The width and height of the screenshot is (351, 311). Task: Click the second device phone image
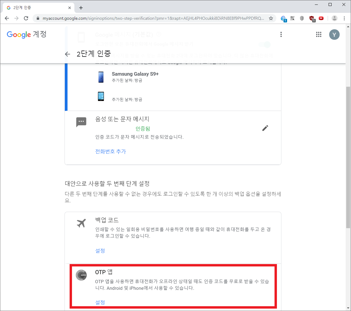pos(101,96)
